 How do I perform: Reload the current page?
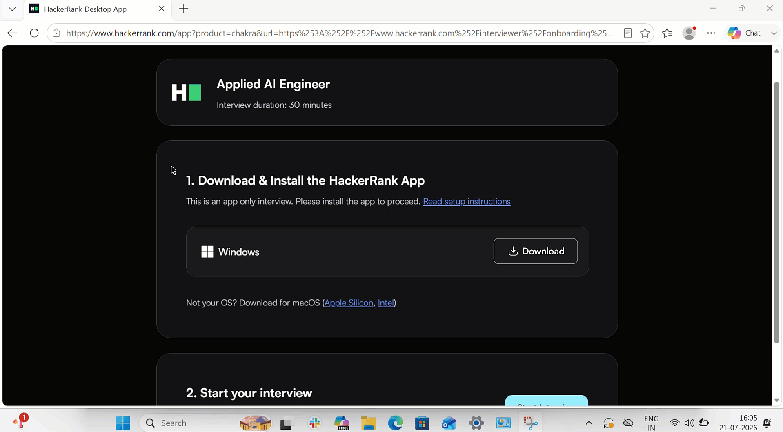click(34, 33)
